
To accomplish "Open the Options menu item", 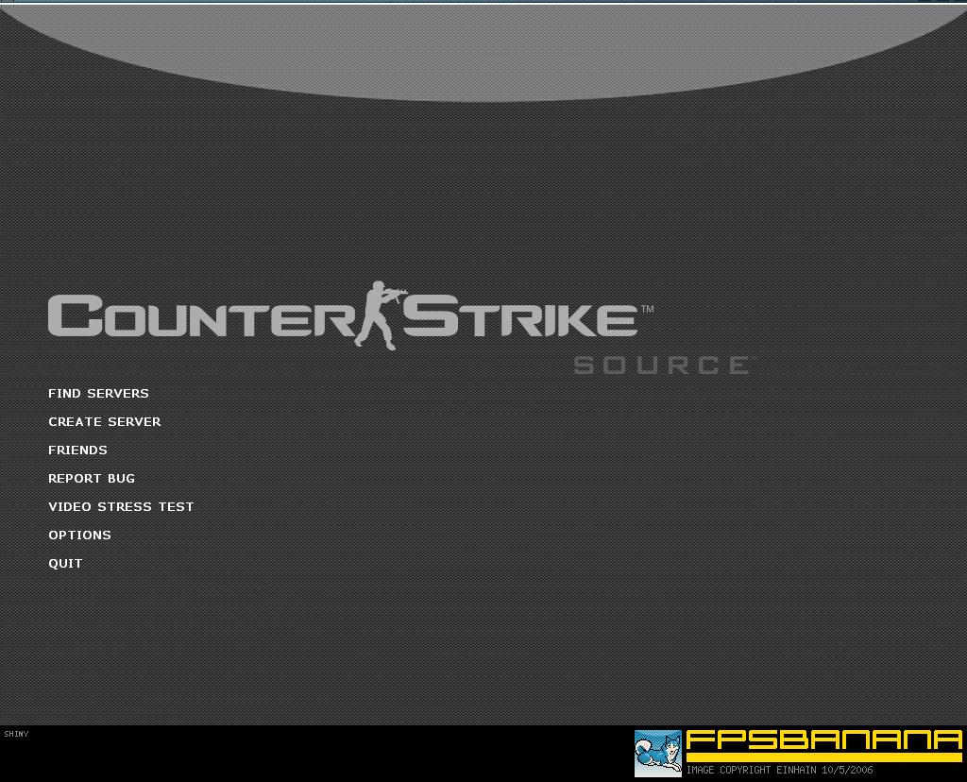I will pyautogui.click(x=79, y=535).
